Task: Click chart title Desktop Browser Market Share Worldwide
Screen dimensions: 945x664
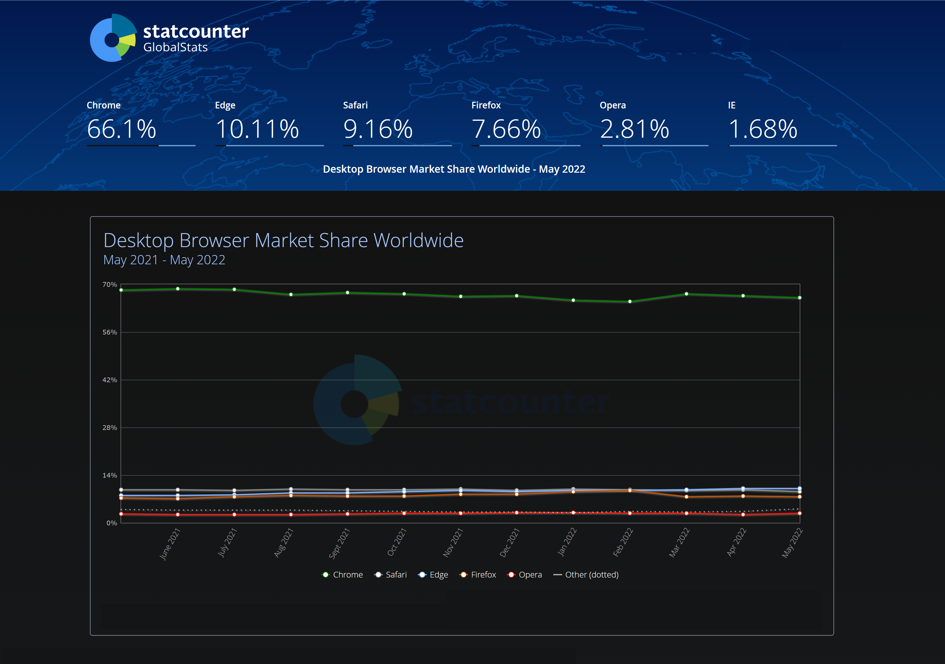Action: point(283,240)
